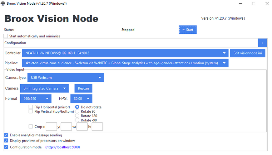Select Rotate 90 option
Screen dimensions: 272x155
pyautogui.click(x=77, y=111)
